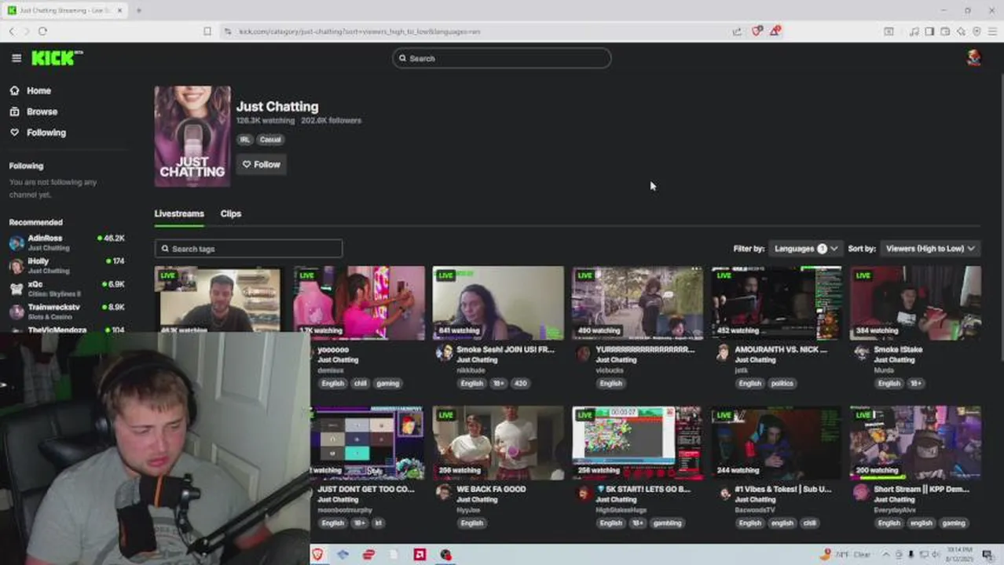Click the volume icon in system tray
The image size is (1004, 565).
[x=936, y=555]
